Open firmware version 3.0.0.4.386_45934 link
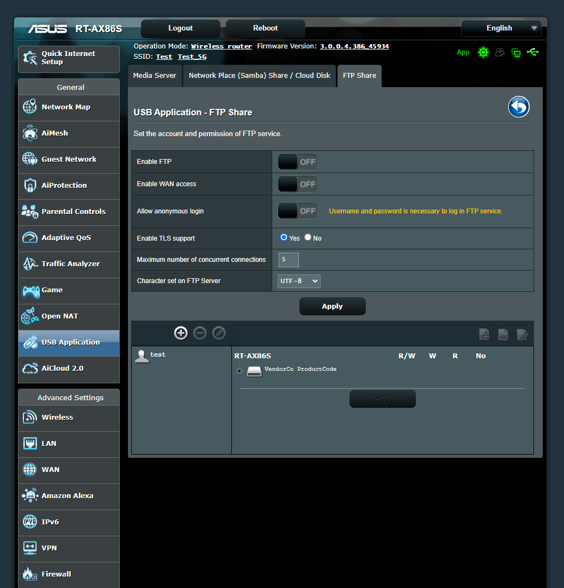Image resolution: width=564 pixels, height=588 pixels. pos(354,46)
